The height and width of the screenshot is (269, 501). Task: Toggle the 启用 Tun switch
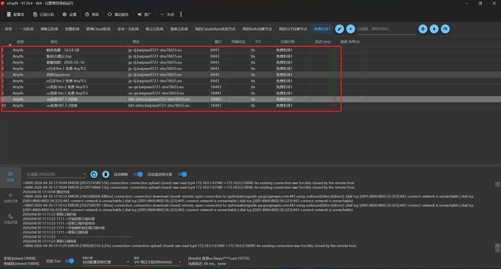tap(69, 261)
